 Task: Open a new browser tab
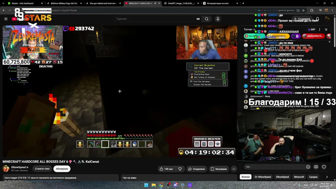[243, 3]
